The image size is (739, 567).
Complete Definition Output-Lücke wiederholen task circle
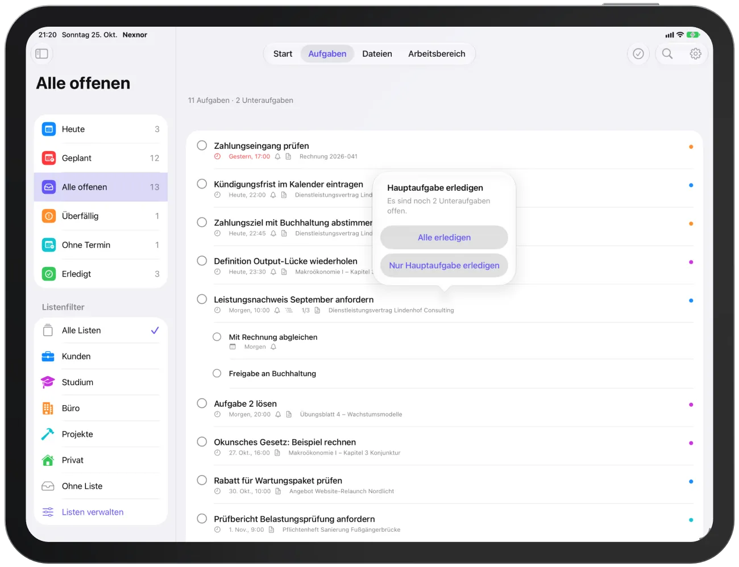point(202,261)
